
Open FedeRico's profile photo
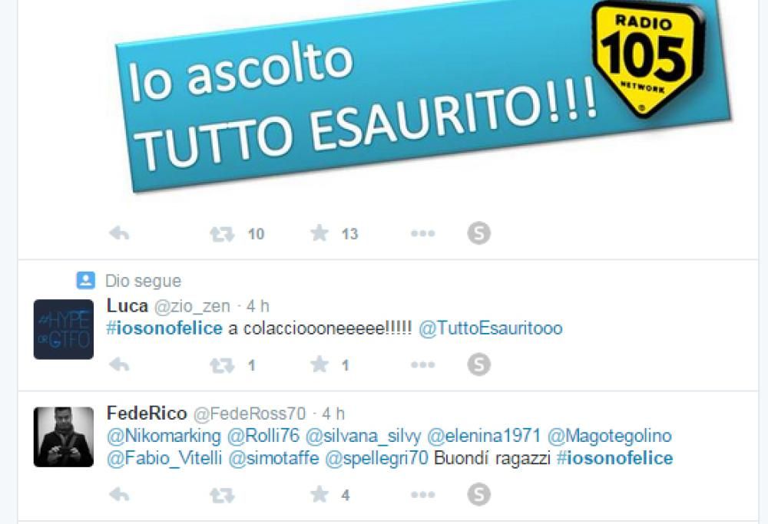63,437
